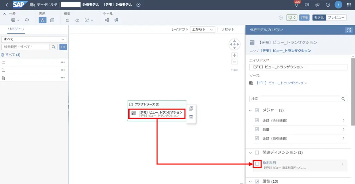The image size is (355, 184).
Task: Click the repository search magnifier icon
Action: click(54, 47)
